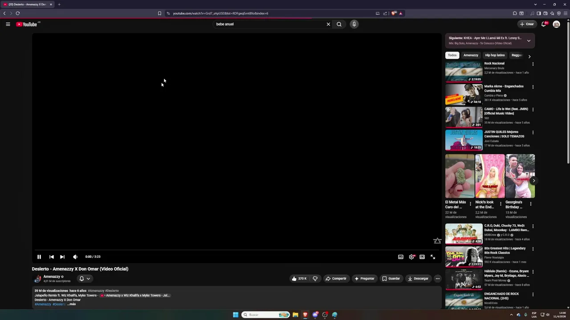Open the 80s Greatest Hits video title
The height and width of the screenshot is (320, 570).
coord(505,251)
